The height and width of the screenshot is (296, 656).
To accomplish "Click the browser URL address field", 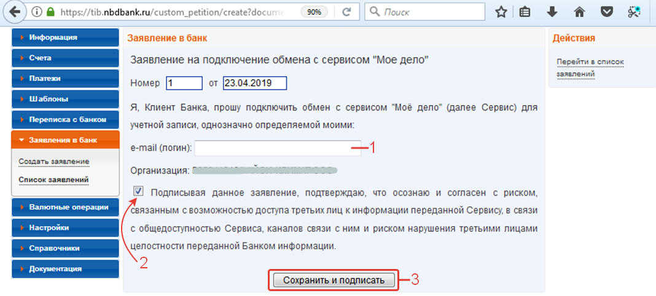I will pyautogui.click(x=173, y=12).
